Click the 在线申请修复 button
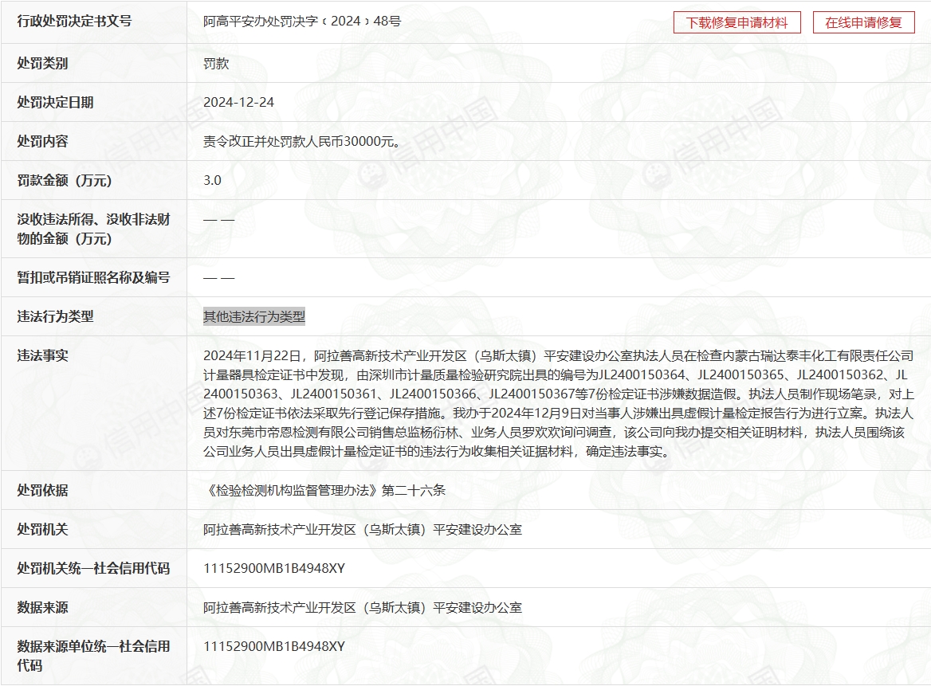The width and height of the screenshot is (931, 686). tap(863, 22)
